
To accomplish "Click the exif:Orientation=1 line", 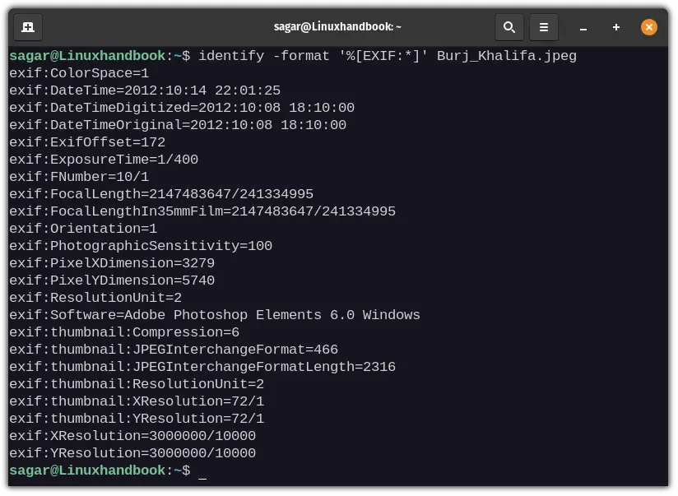I will (83, 229).
